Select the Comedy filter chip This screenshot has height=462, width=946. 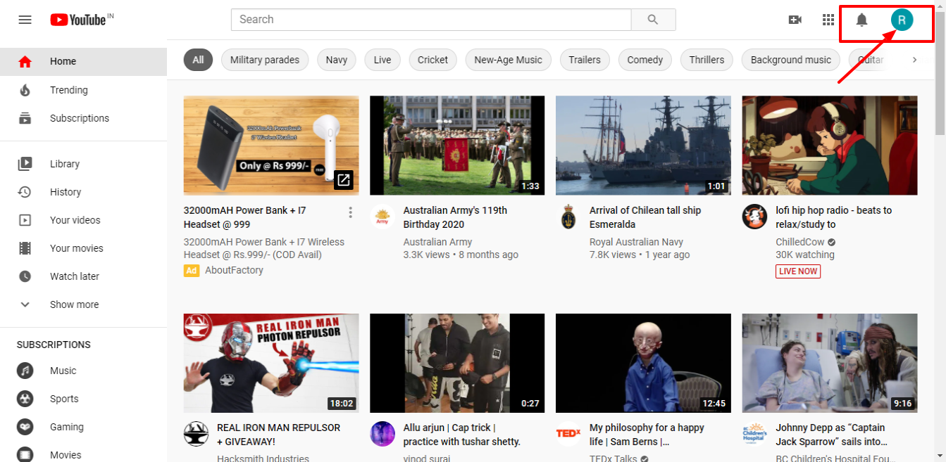645,60
